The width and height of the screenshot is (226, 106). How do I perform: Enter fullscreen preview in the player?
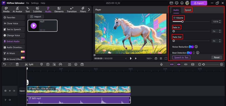(166, 58)
